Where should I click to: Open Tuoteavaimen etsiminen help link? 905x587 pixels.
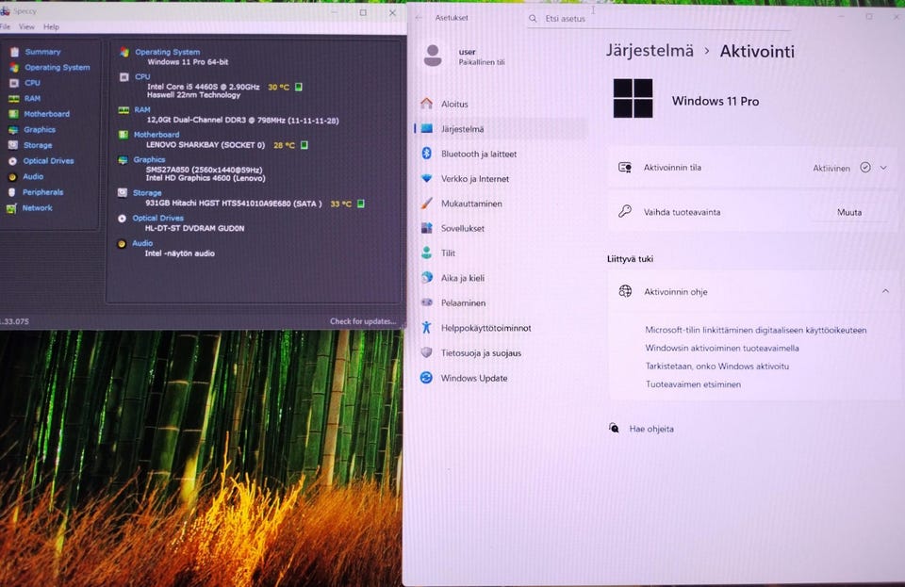click(x=693, y=384)
